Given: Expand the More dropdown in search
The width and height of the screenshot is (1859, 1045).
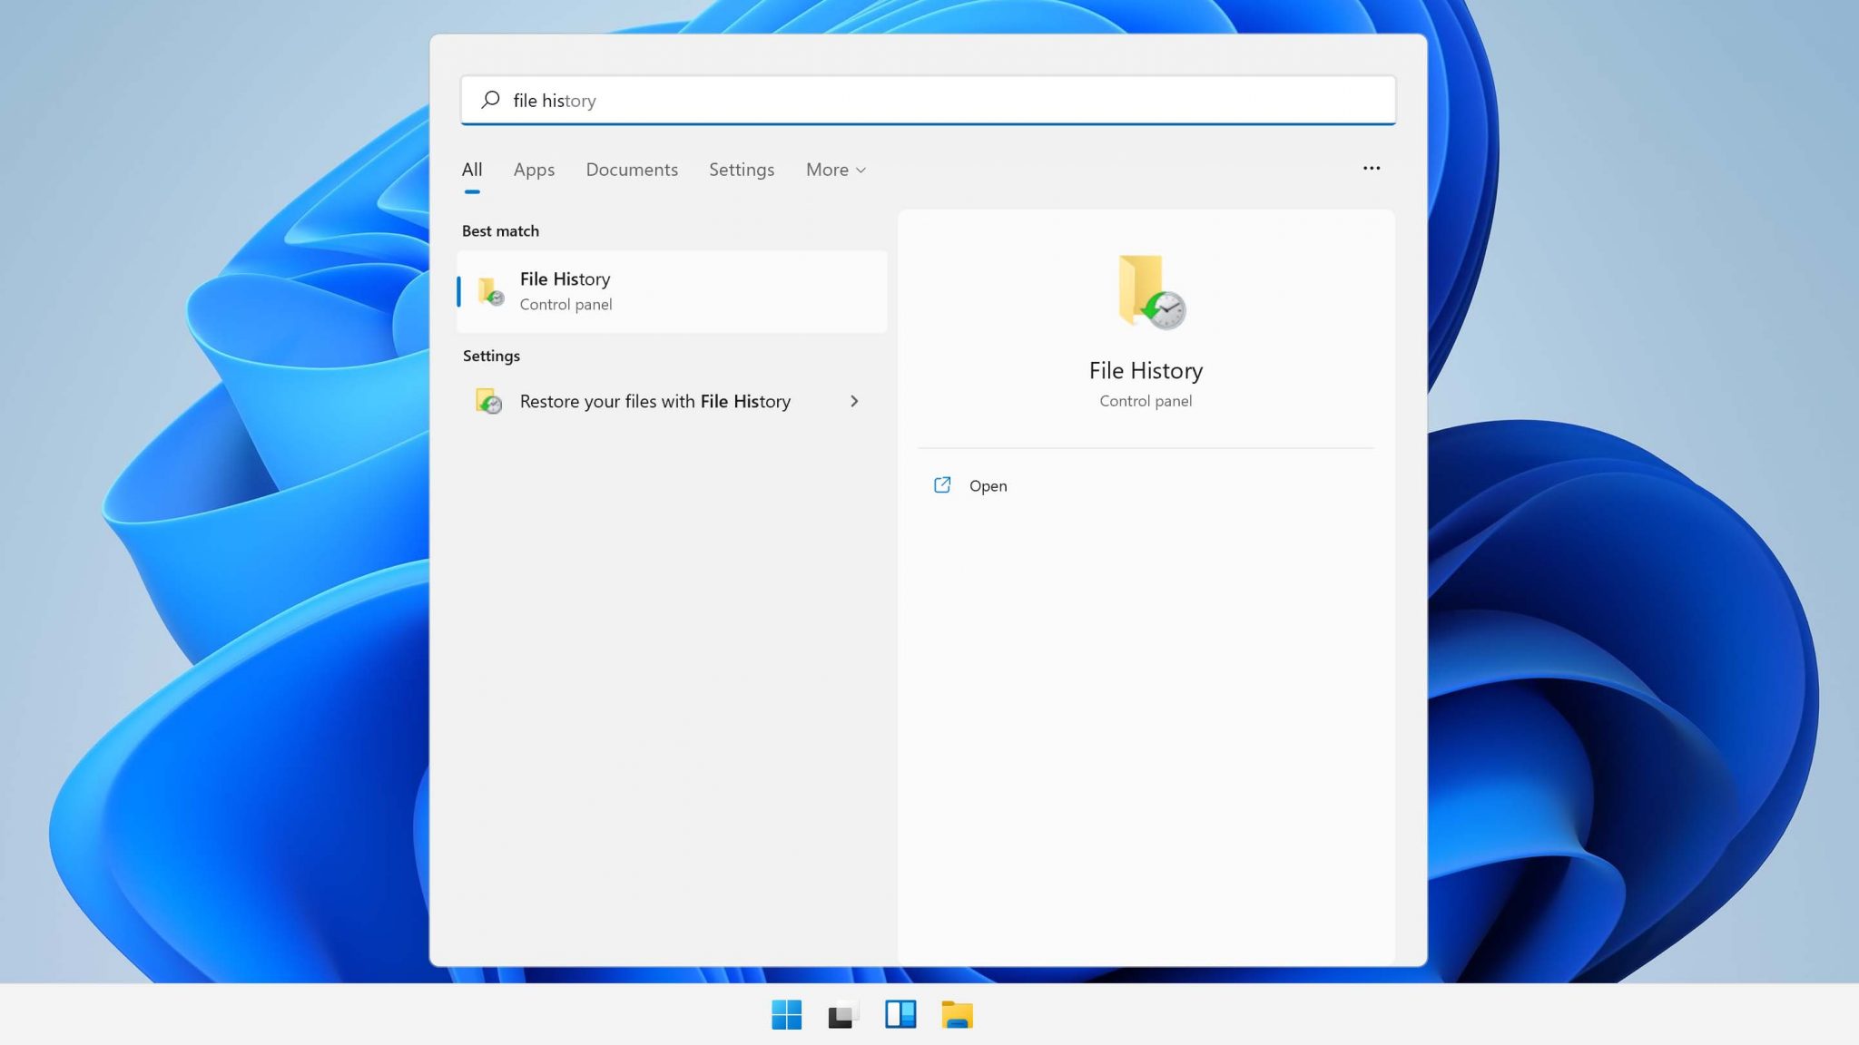Looking at the screenshot, I should (x=836, y=169).
